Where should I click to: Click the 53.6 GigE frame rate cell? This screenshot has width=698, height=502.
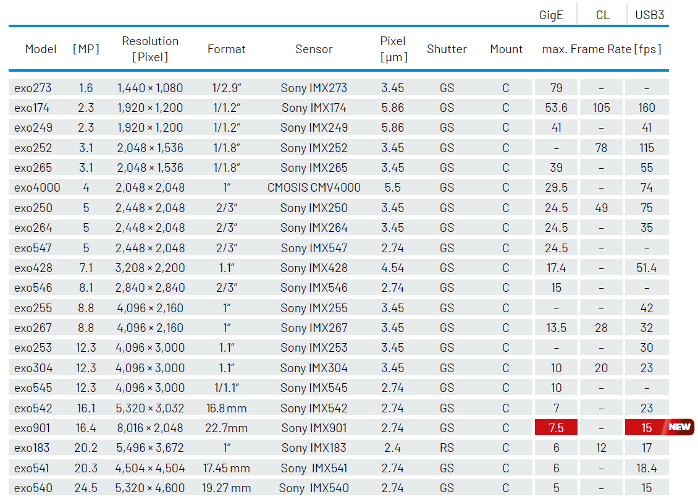[x=557, y=108]
